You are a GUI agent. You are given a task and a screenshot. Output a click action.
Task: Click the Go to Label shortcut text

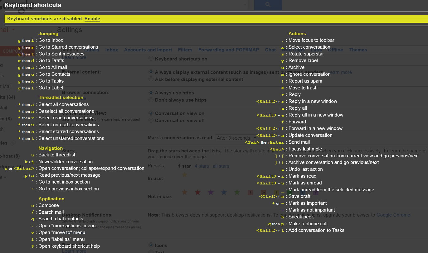coord(51,88)
